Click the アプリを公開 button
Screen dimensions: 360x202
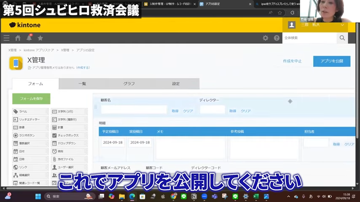(332, 61)
